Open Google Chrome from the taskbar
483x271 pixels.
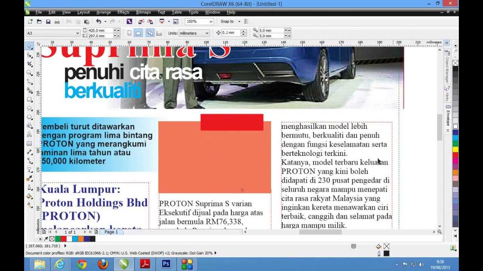pos(82,264)
